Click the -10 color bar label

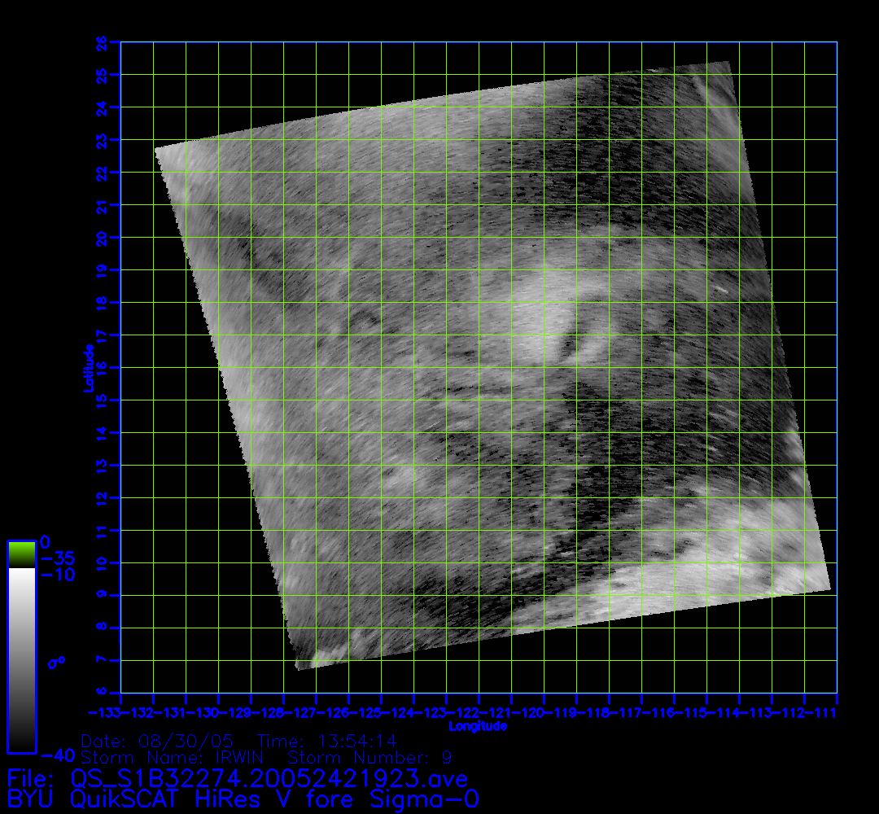coord(57,575)
